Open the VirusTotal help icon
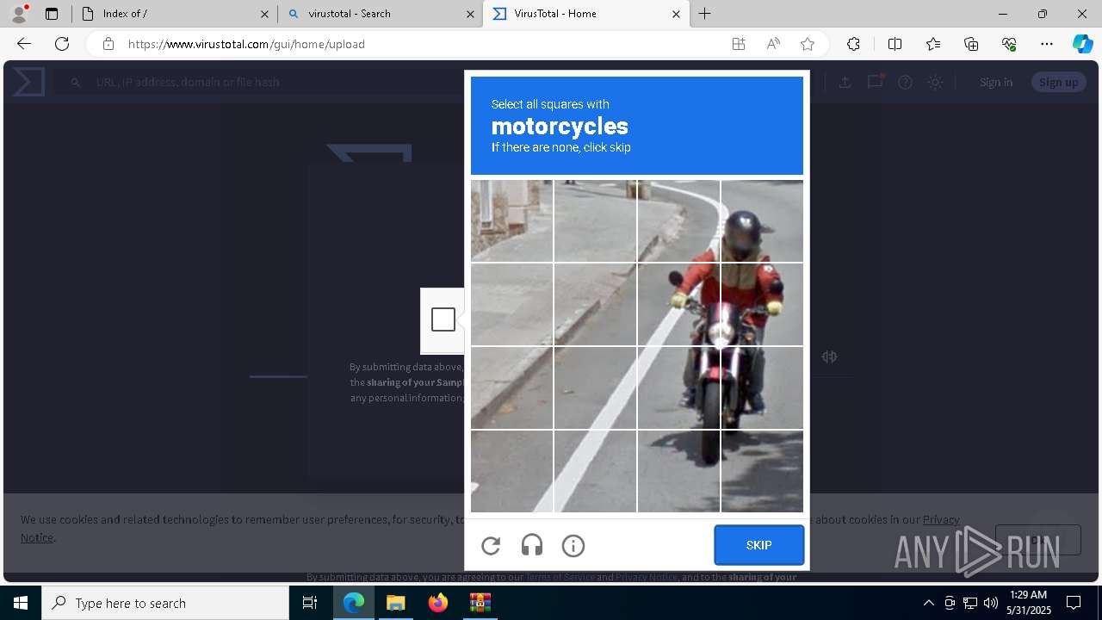 (905, 82)
